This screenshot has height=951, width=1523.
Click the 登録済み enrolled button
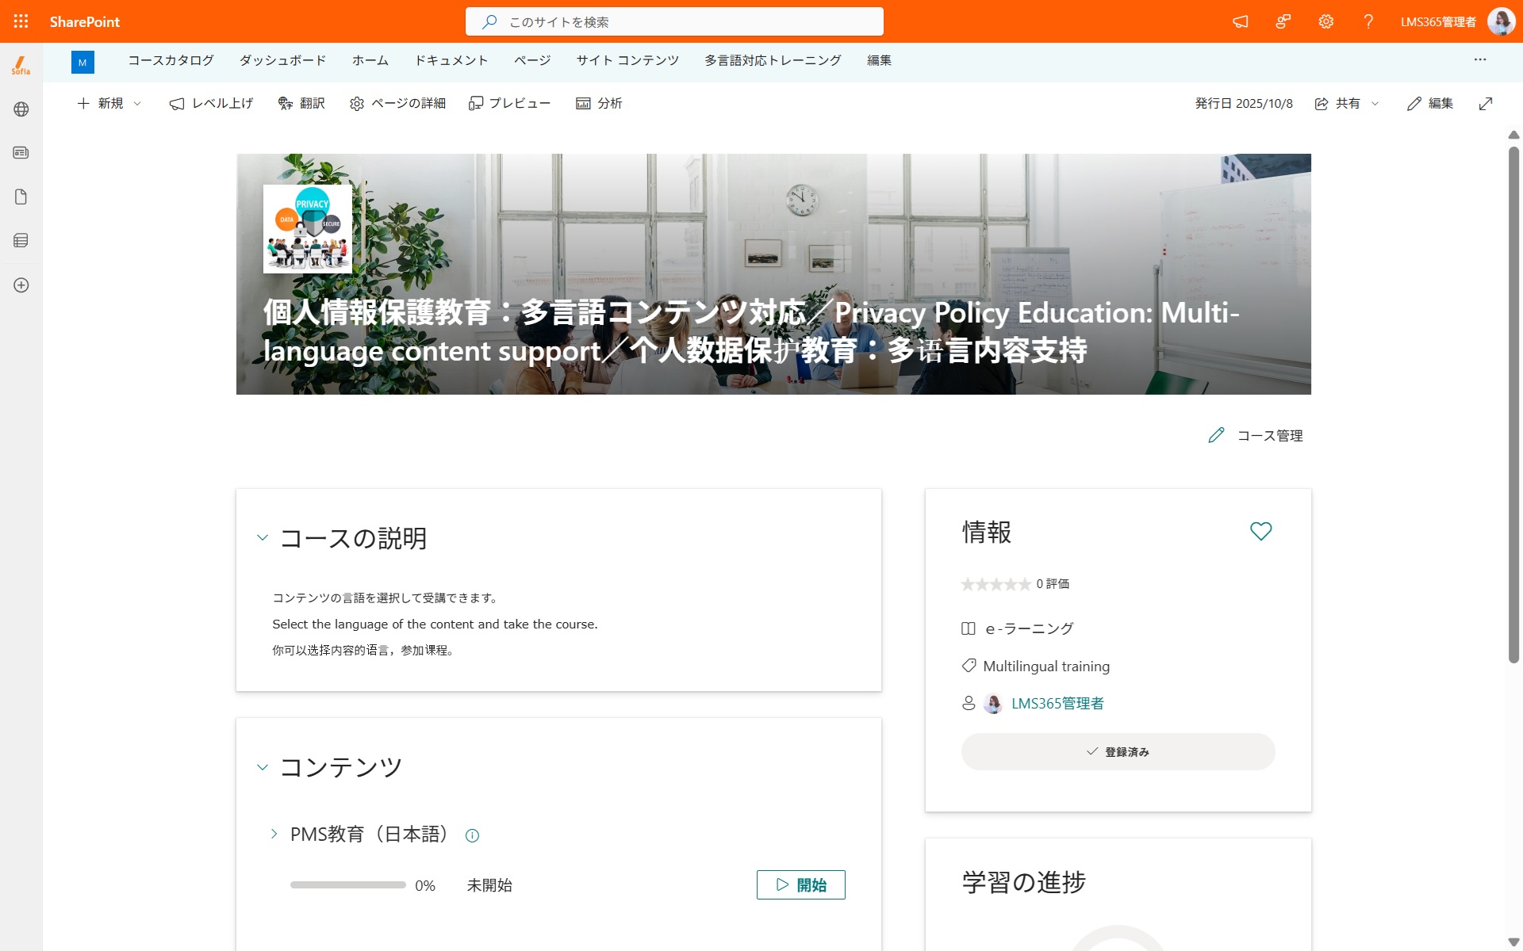click(1118, 751)
